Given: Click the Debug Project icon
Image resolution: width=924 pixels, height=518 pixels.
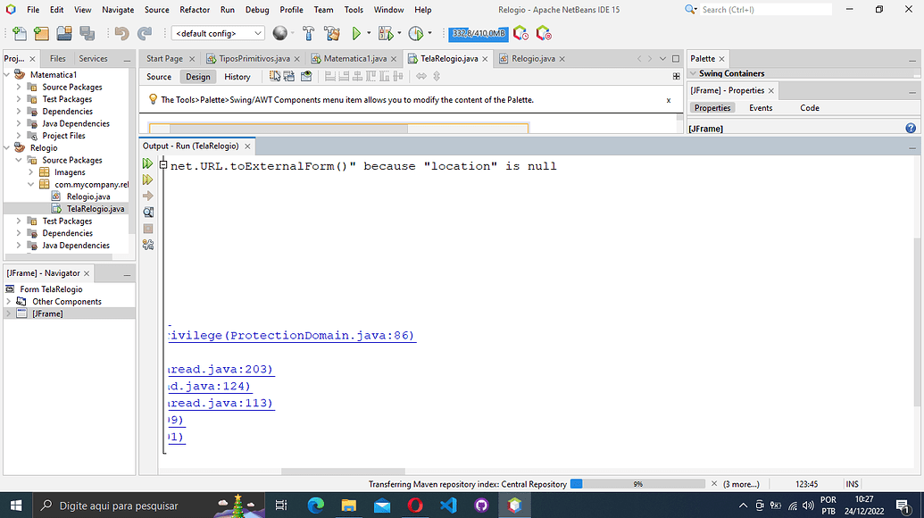Looking at the screenshot, I should point(387,33).
